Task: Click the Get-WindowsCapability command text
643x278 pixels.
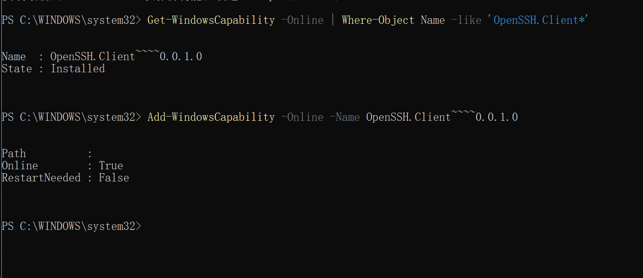Action: tap(211, 20)
